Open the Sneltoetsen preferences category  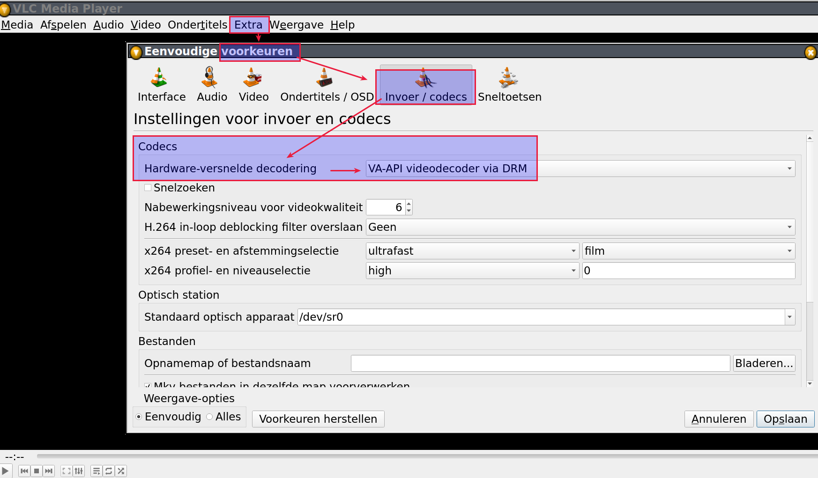[509, 85]
